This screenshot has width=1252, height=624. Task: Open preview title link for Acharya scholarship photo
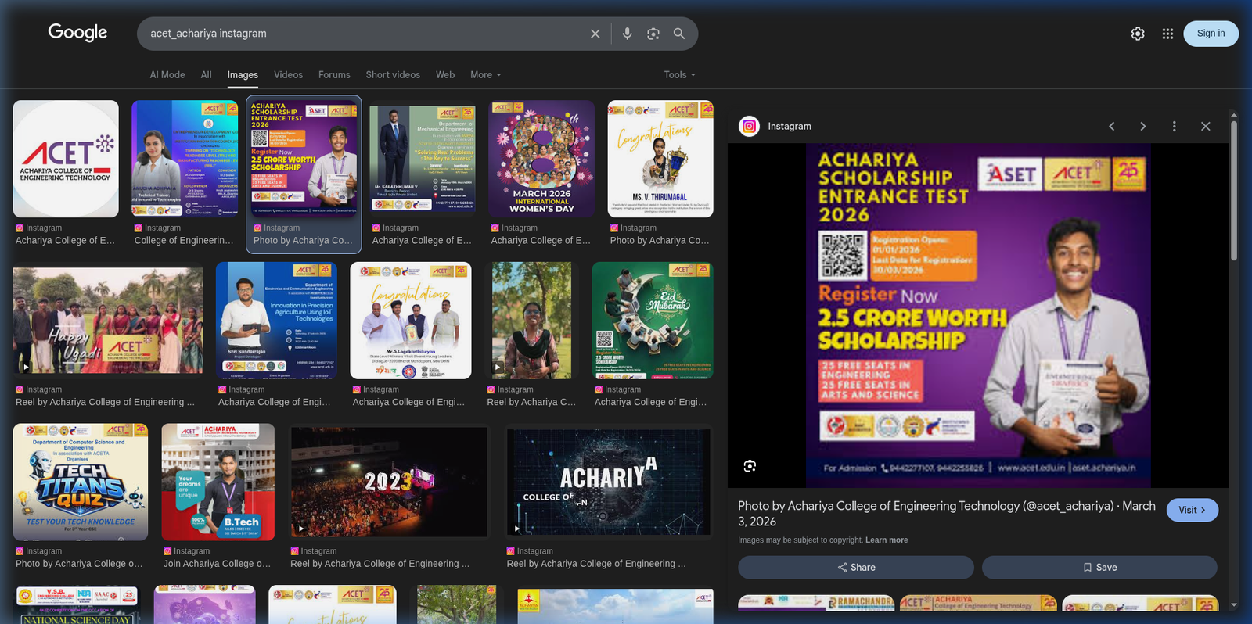(947, 514)
